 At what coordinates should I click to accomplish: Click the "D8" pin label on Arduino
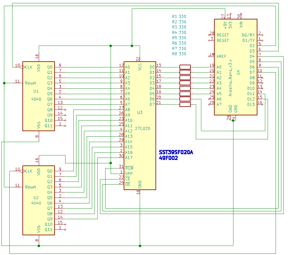coord(252,78)
